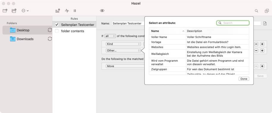Viewport: 272px width, 113px height.
Task: Click the add folder group icon
Action: [14, 11]
